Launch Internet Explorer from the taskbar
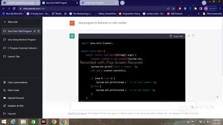 [13, 122]
